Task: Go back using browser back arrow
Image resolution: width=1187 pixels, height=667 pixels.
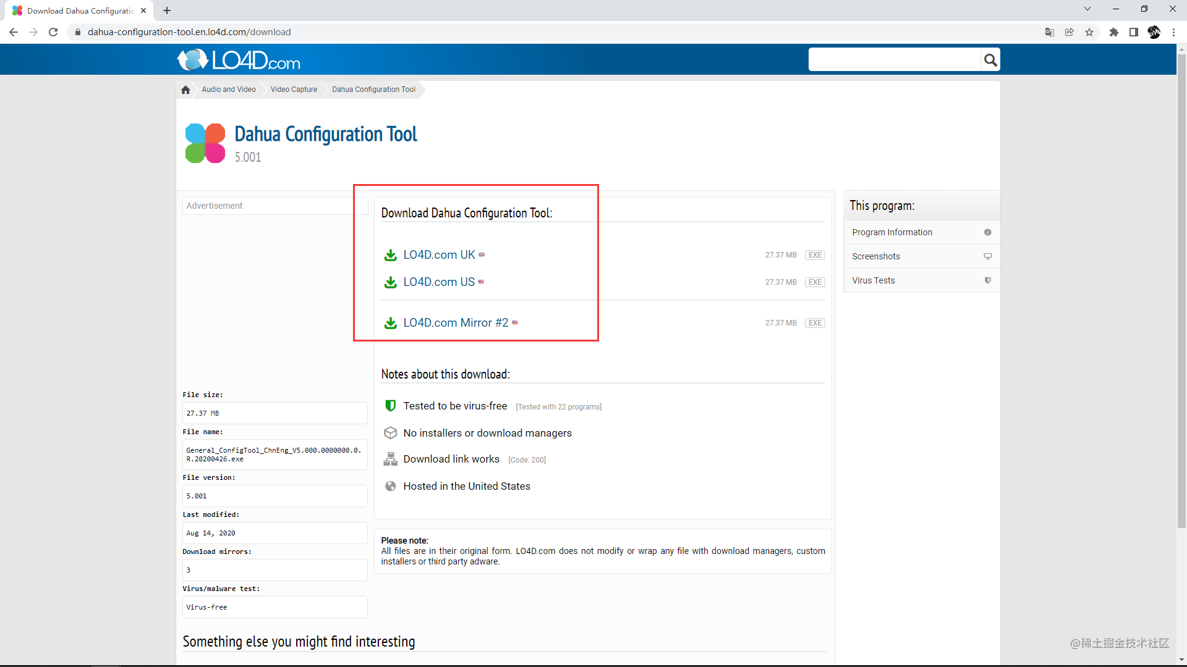Action: (x=14, y=32)
